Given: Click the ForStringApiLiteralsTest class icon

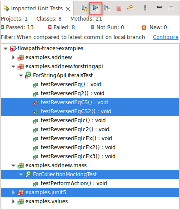Looking at the screenshot, I should pos(28,75).
